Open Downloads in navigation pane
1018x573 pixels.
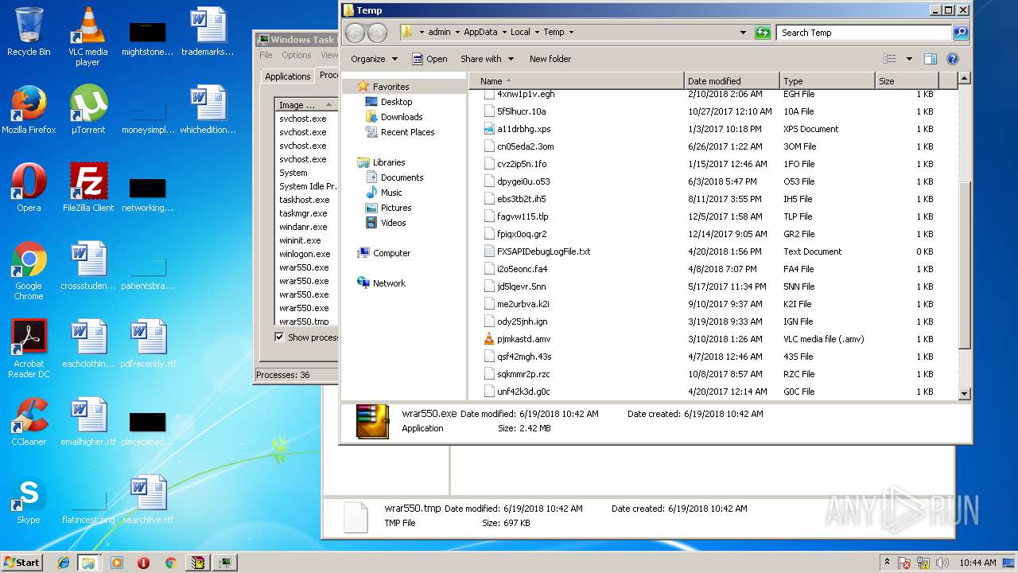[x=402, y=117]
